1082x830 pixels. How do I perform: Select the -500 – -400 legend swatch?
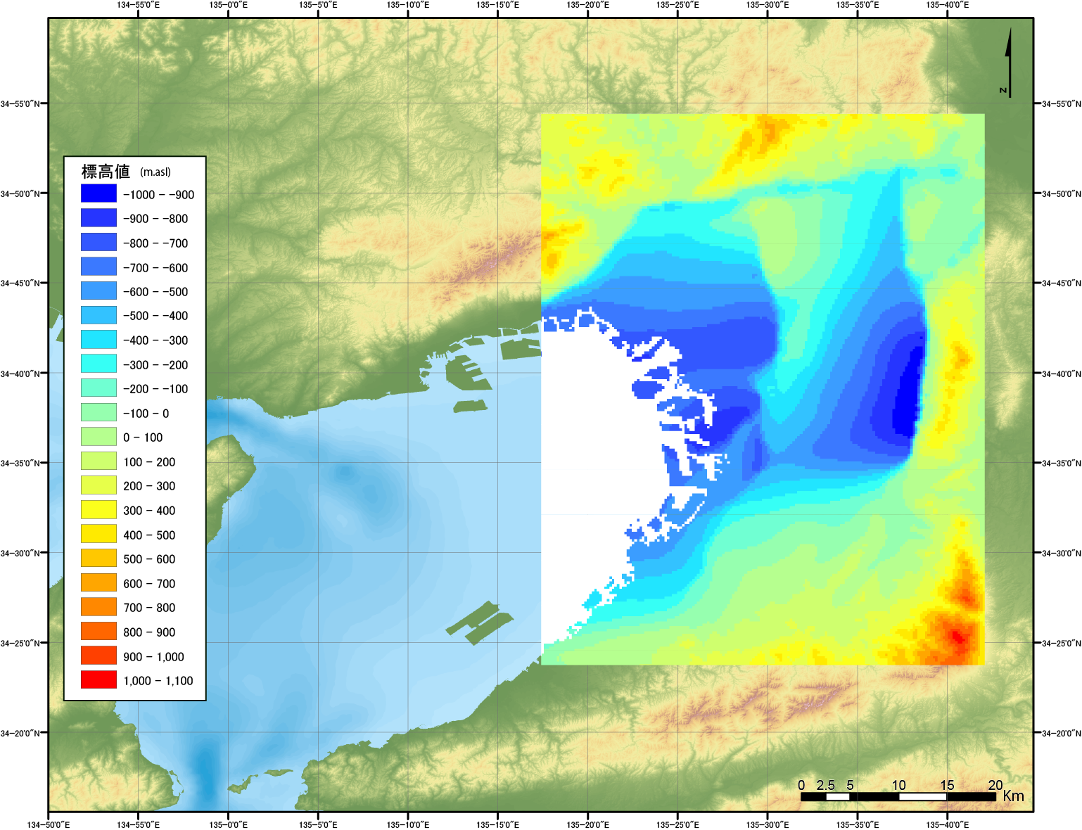(x=98, y=315)
